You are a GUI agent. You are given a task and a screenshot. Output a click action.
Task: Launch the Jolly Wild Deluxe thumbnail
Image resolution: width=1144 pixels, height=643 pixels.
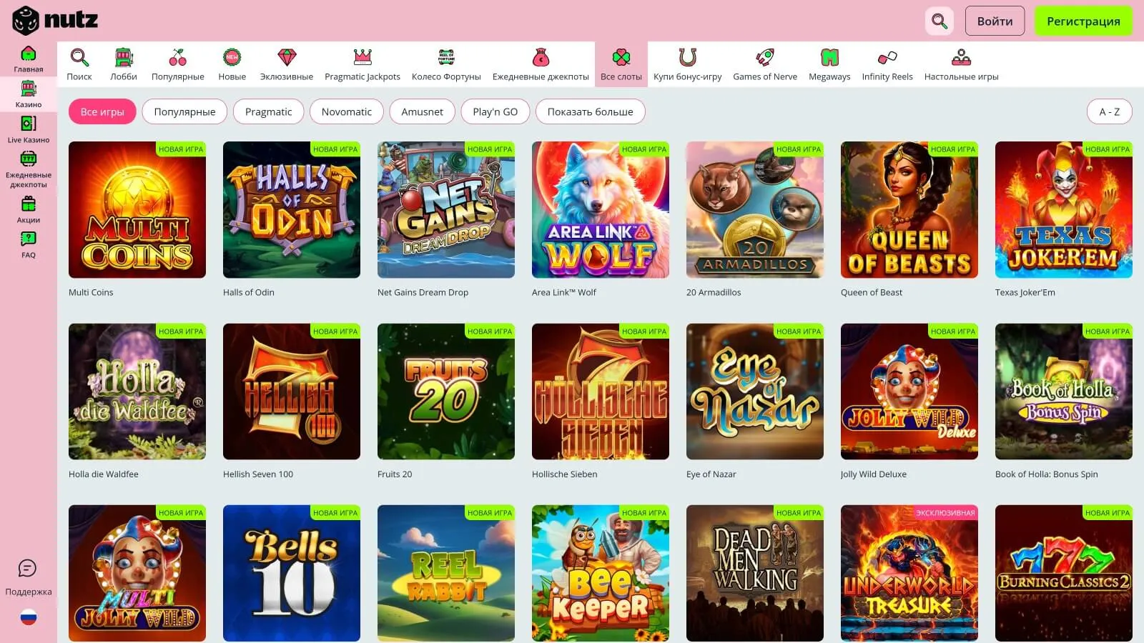909,392
